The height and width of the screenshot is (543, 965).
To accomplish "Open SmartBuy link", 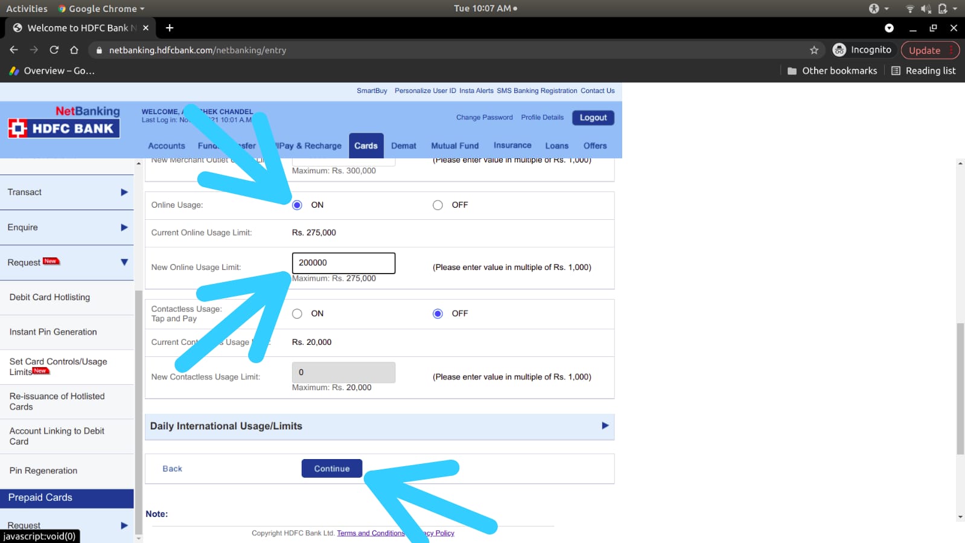I will pyautogui.click(x=372, y=91).
